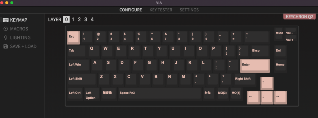Select the period greater-than key
Viewport: 318px width, 118px height.
click(x=212, y=79)
